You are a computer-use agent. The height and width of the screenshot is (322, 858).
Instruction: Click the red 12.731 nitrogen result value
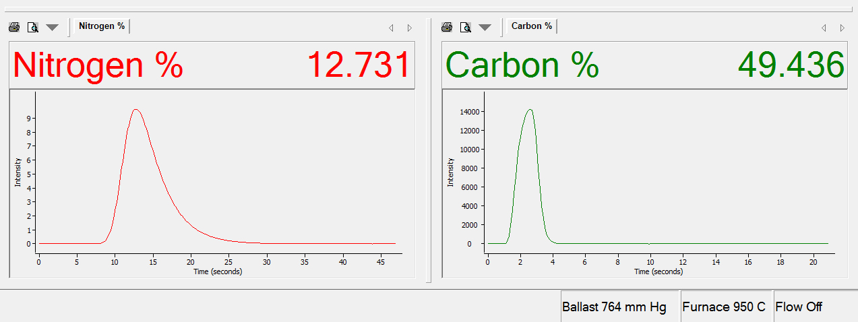point(359,65)
